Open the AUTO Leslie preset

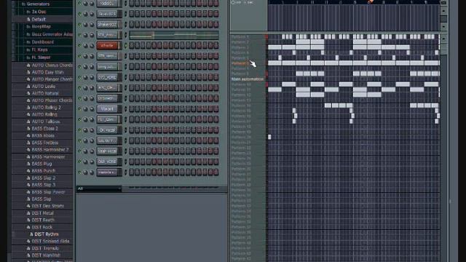click(44, 87)
